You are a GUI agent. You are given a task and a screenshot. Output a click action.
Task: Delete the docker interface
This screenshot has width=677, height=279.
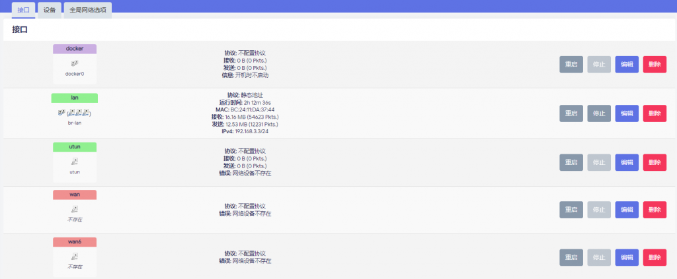click(x=655, y=65)
